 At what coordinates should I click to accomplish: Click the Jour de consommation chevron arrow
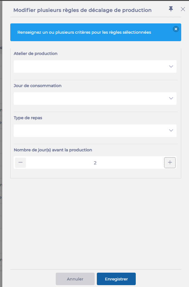pos(171,99)
